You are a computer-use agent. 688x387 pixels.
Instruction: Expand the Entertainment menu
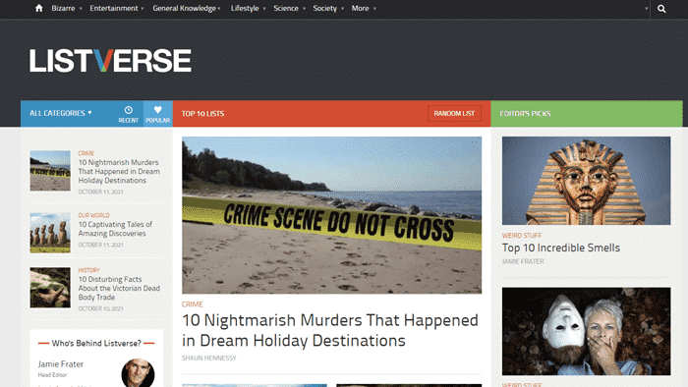coord(117,8)
